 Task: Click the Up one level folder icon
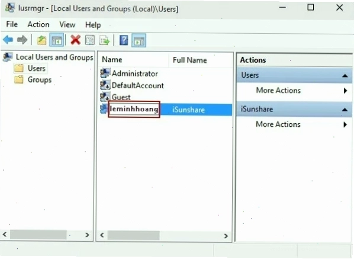coord(42,40)
